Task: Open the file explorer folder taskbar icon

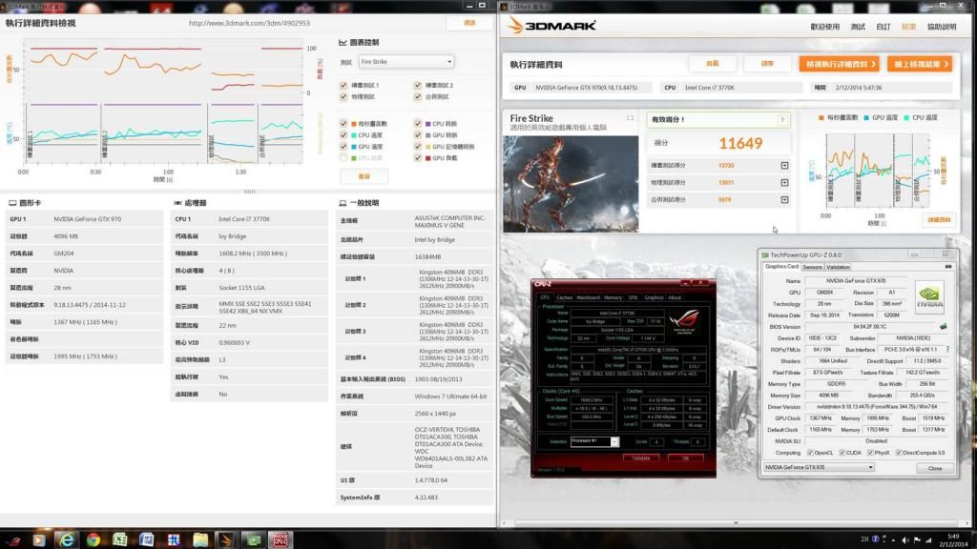Action: 200,539
